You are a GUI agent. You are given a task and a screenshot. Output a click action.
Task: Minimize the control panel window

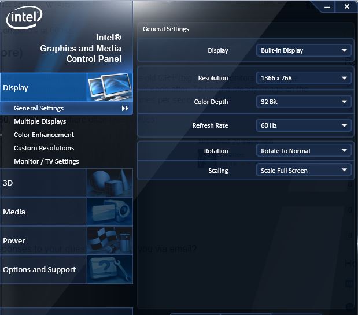coord(327,7)
